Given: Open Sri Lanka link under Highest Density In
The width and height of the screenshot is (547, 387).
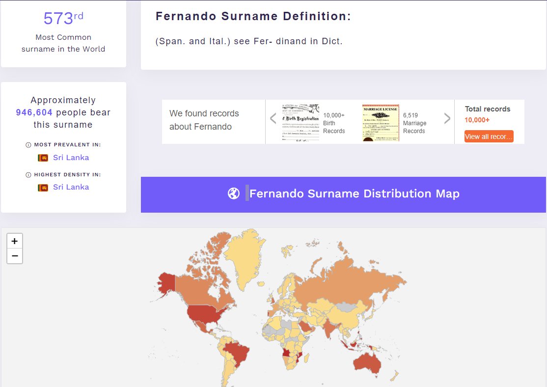Looking at the screenshot, I should (x=71, y=187).
